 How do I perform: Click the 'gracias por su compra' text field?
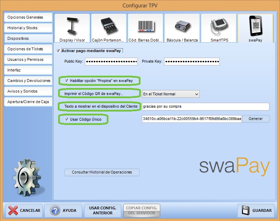point(206,107)
